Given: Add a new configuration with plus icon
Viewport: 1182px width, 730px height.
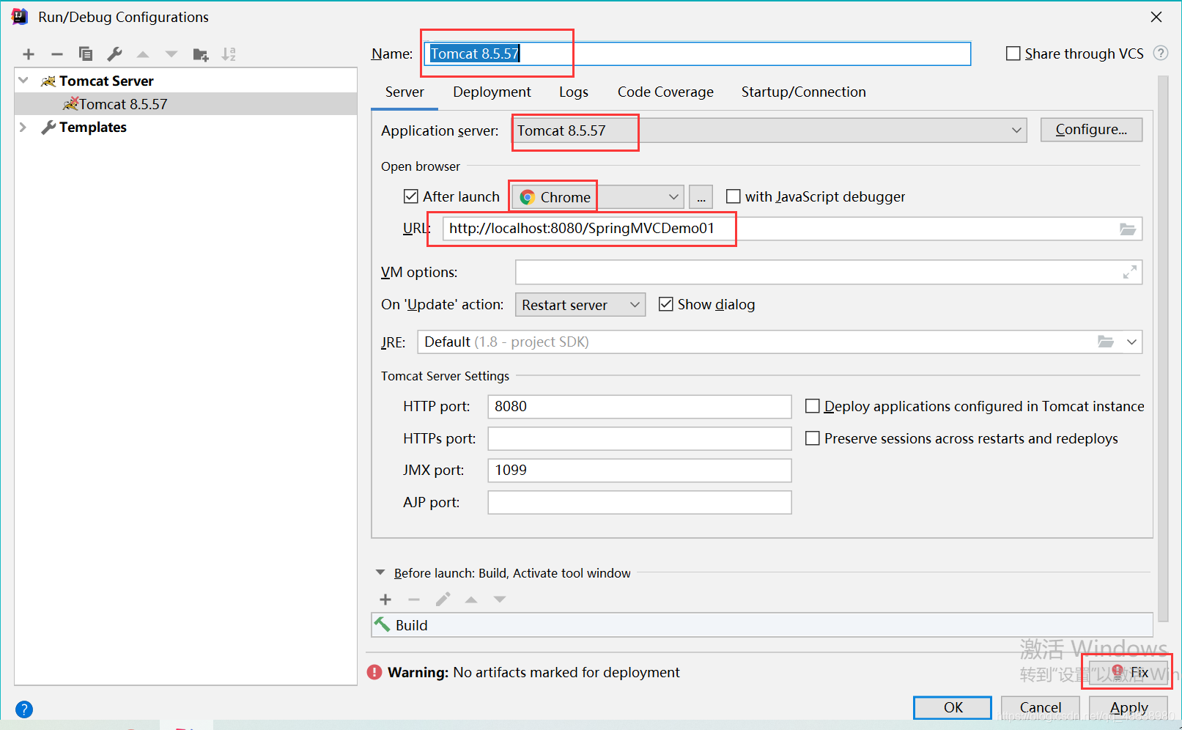Looking at the screenshot, I should pyautogui.click(x=29, y=54).
